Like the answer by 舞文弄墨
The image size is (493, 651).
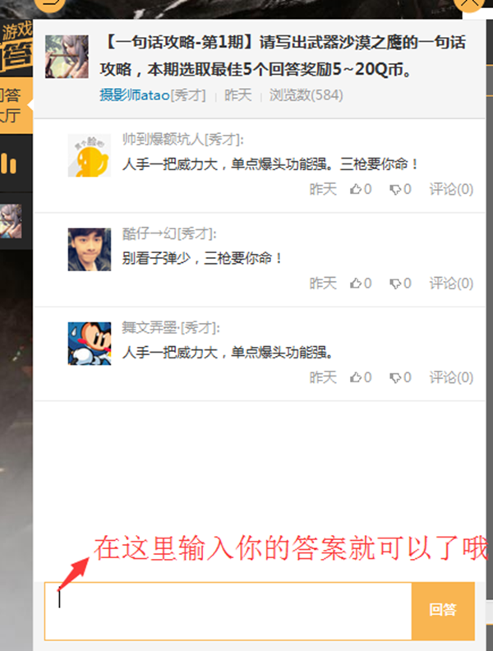[x=360, y=377]
